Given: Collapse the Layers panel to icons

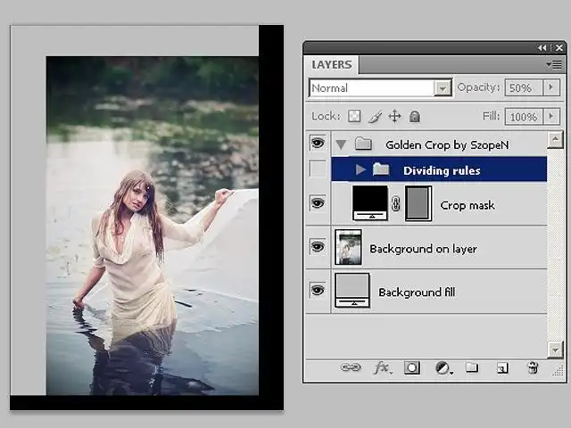Looking at the screenshot, I should click(542, 47).
